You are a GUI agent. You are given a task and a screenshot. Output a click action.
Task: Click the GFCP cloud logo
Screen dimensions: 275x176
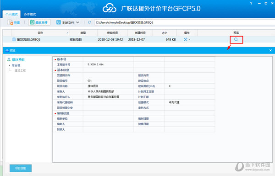point(110,8)
